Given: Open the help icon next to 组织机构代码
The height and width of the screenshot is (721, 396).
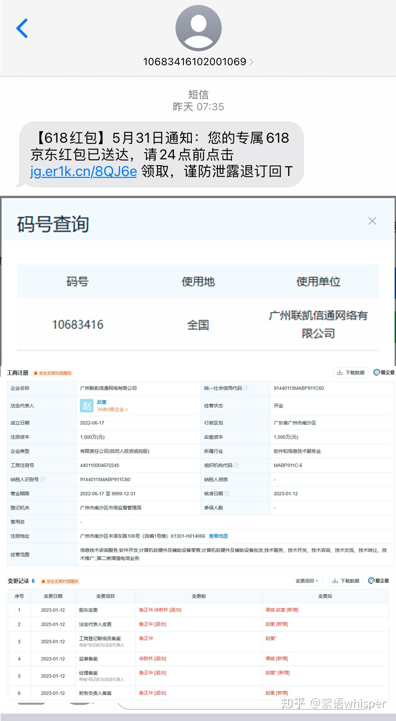Looking at the screenshot, I should (236, 465).
